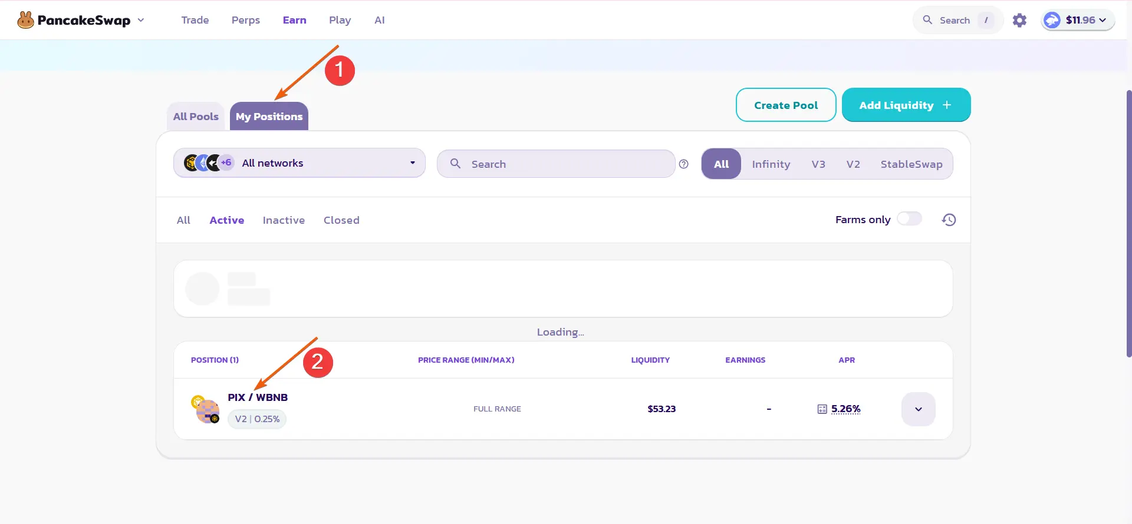
Task: Open the Trade menu
Action: (195, 20)
